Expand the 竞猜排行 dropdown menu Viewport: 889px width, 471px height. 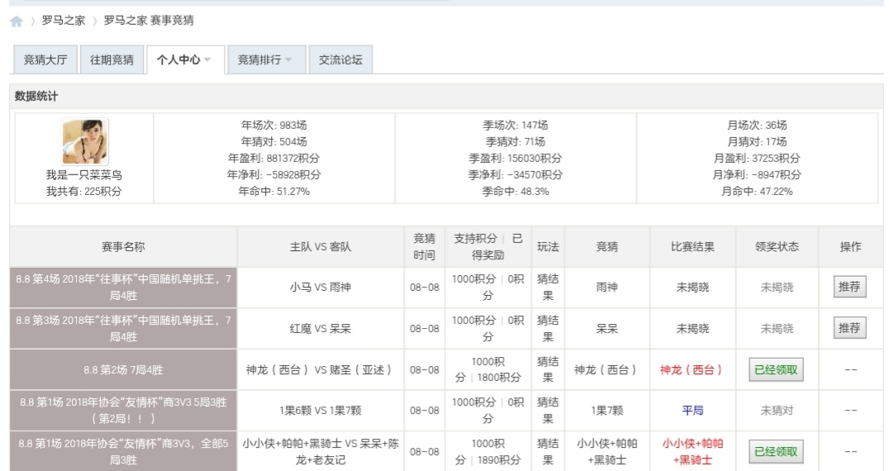265,60
